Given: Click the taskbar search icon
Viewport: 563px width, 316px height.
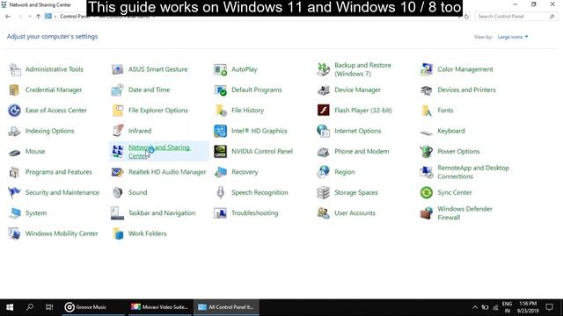Looking at the screenshot, I should tap(30, 307).
